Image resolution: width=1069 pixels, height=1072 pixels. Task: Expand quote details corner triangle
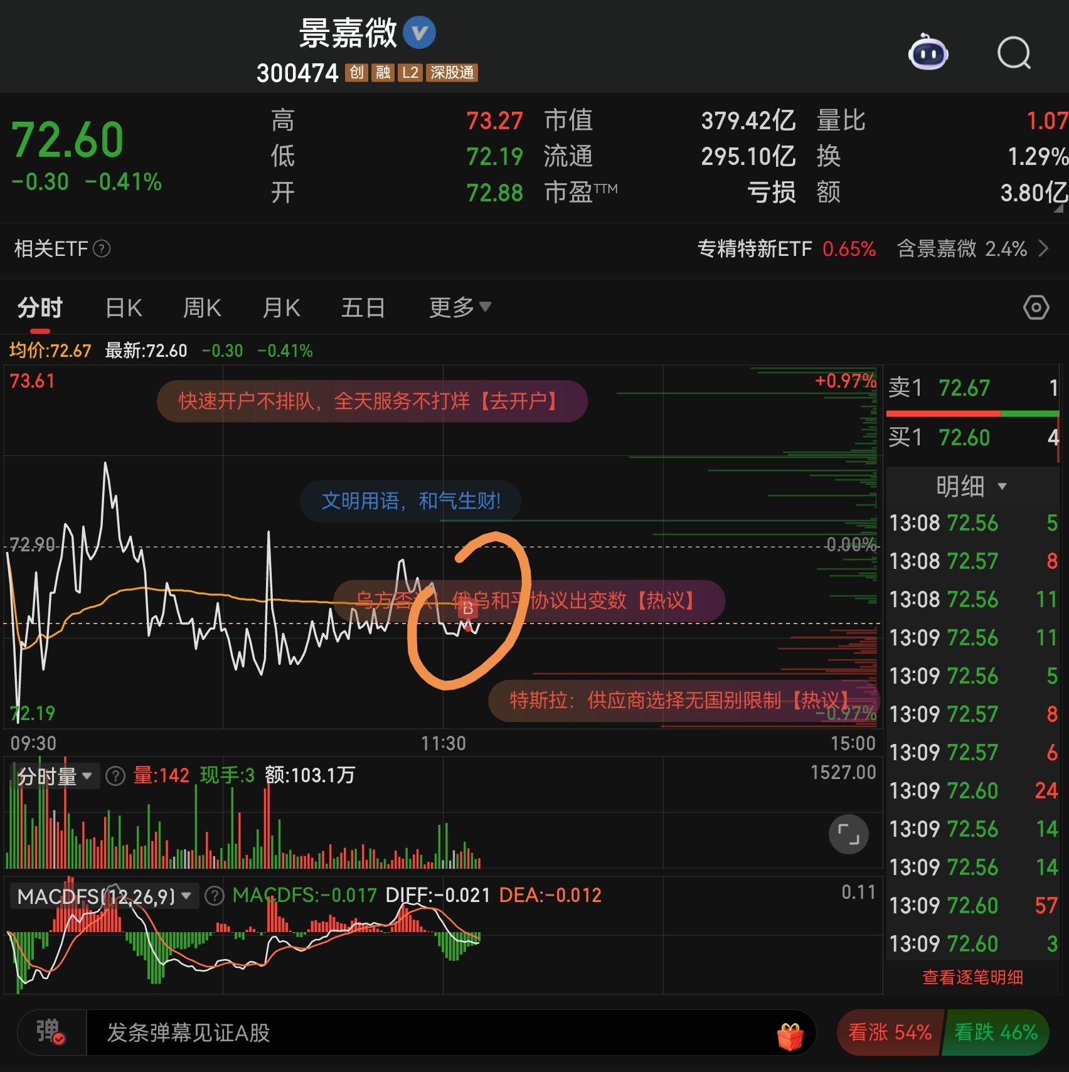click(x=1058, y=208)
